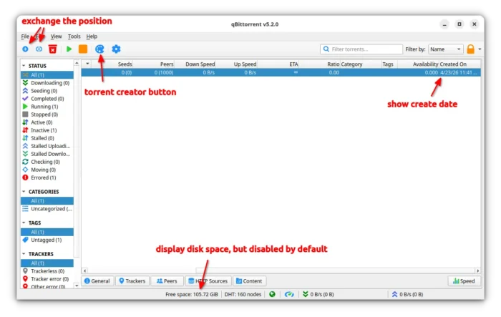Select Stalled Downloading status filter
The width and height of the screenshot is (501, 317).
click(x=47, y=154)
